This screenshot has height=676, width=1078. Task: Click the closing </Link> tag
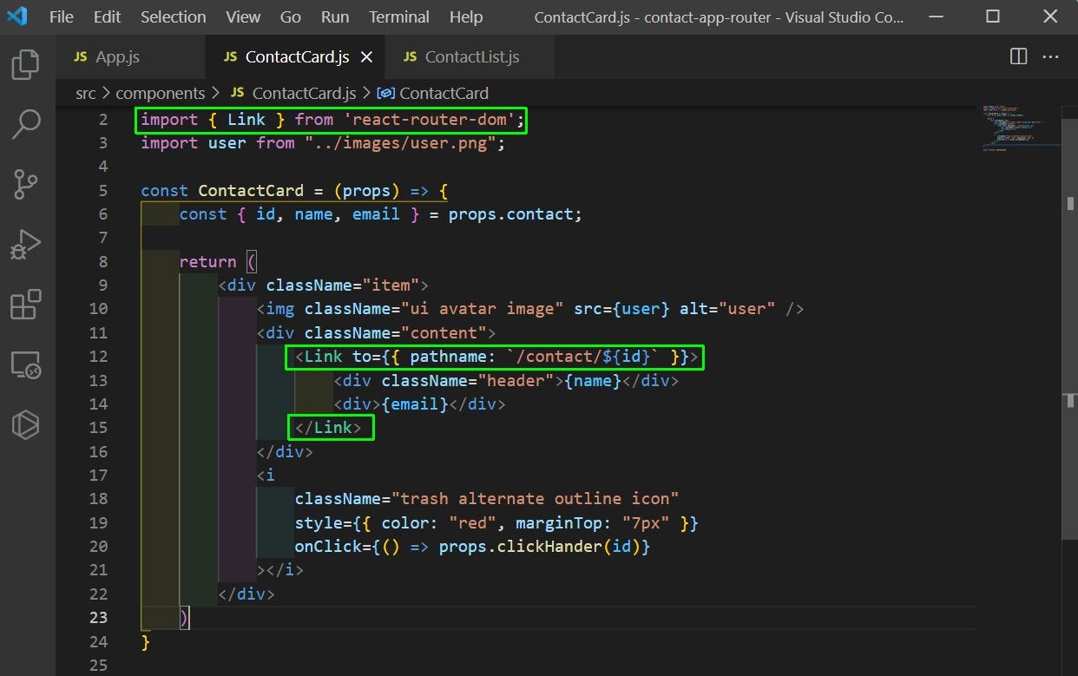pyautogui.click(x=328, y=427)
